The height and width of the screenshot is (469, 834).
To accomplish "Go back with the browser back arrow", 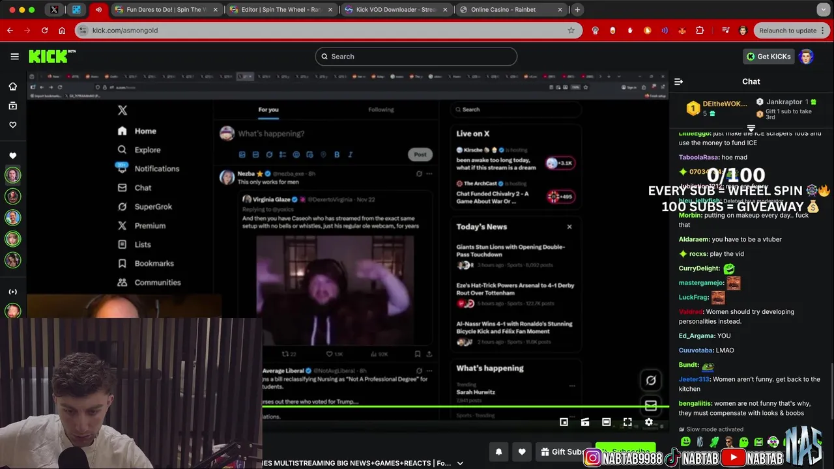I will tap(10, 31).
